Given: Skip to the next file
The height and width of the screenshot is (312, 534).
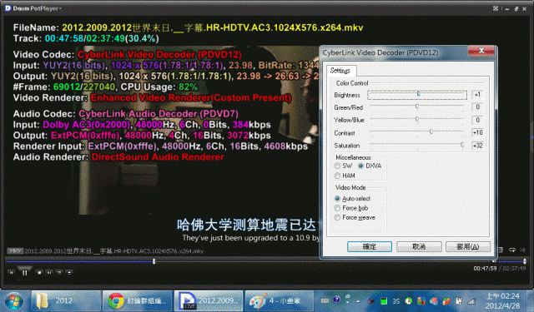Looking at the screenshot, I should (49, 272).
